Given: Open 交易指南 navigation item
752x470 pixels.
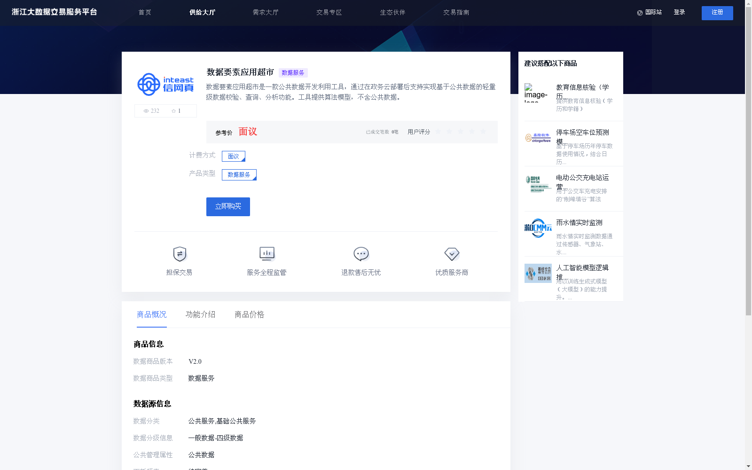Looking at the screenshot, I should 456,13.
